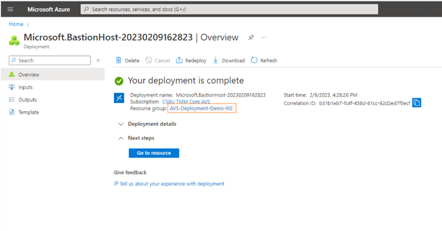Screen dimensions: 442x231
Task: Open Tell us about your experience link
Action: point(172,184)
